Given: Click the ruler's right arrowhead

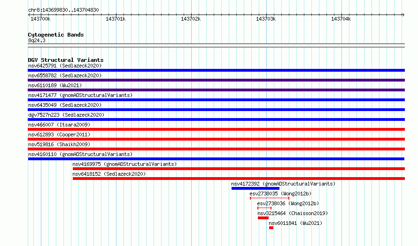Looking at the screenshot, I should [403, 15].
